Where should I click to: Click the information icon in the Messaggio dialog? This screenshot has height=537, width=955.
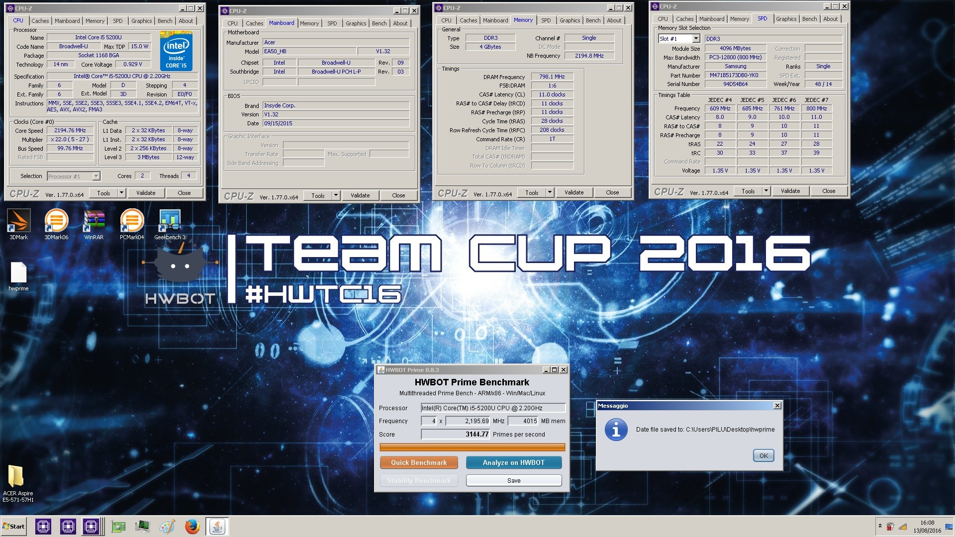pos(616,430)
